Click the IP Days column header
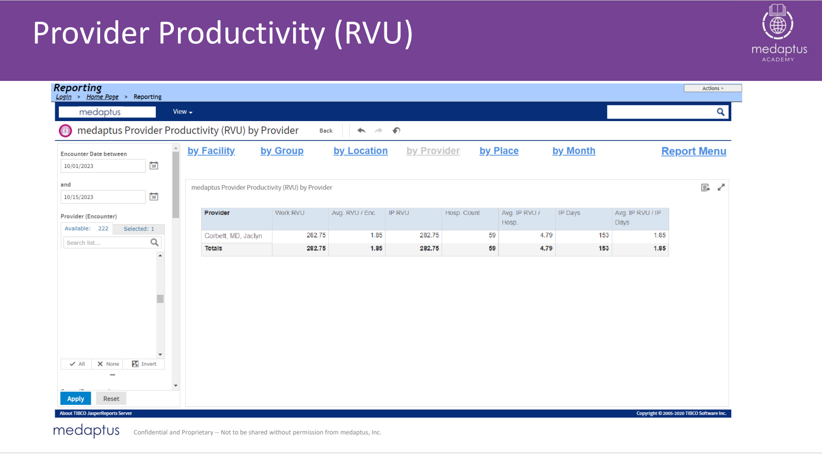 [584, 218]
